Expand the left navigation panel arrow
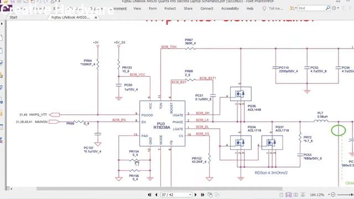Screen dimensions: 354x199 (2, 23)
